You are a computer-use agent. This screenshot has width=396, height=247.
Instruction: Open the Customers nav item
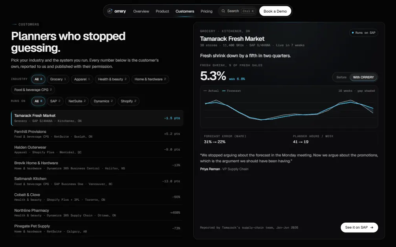coord(185,11)
